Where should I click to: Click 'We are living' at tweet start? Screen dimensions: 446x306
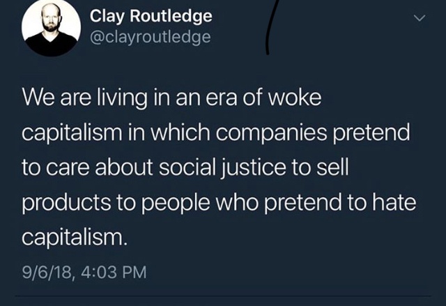click(85, 99)
